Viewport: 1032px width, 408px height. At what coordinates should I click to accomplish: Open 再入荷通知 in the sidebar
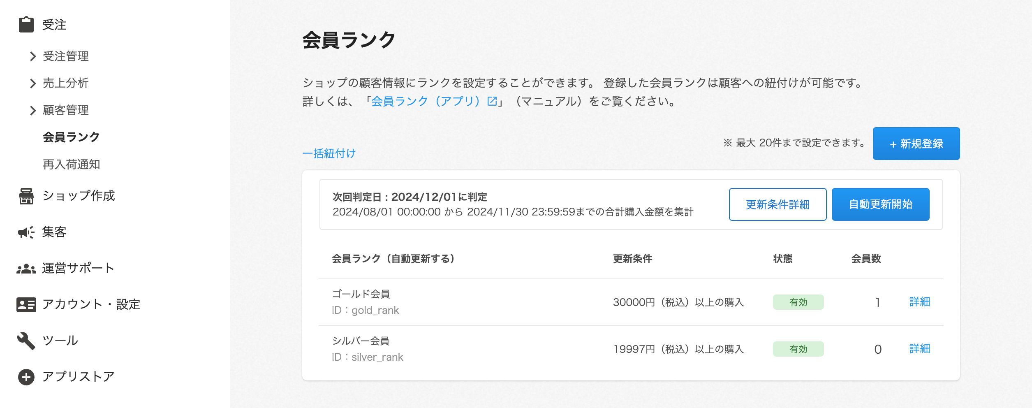(x=71, y=165)
